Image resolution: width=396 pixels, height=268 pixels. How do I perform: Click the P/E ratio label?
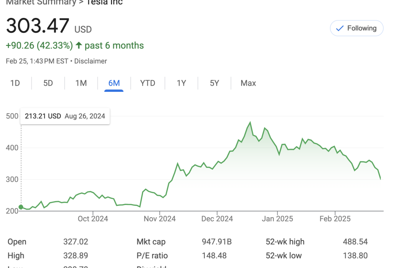tap(152, 255)
